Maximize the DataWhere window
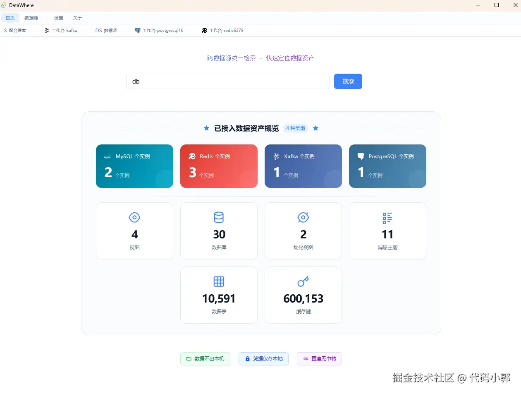 tap(497, 5)
